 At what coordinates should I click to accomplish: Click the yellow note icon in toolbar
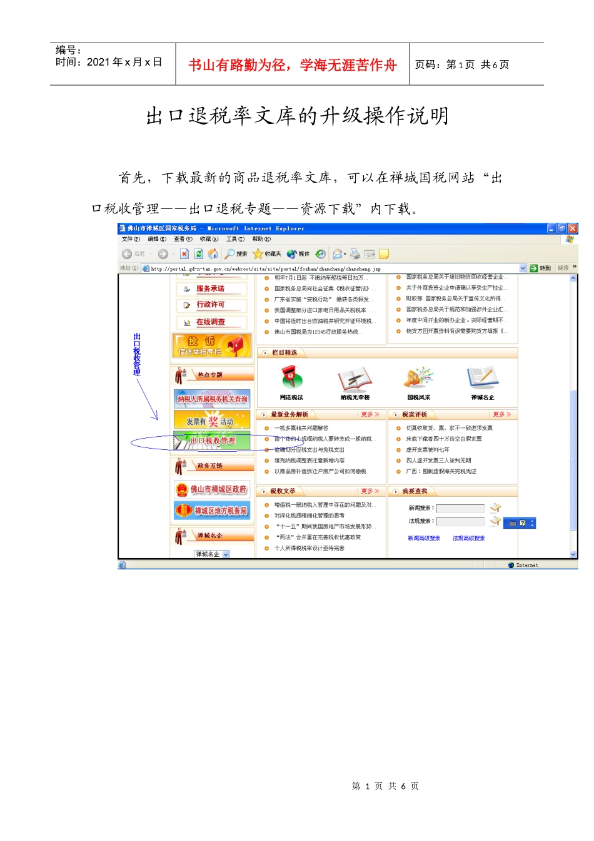pyautogui.click(x=384, y=254)
